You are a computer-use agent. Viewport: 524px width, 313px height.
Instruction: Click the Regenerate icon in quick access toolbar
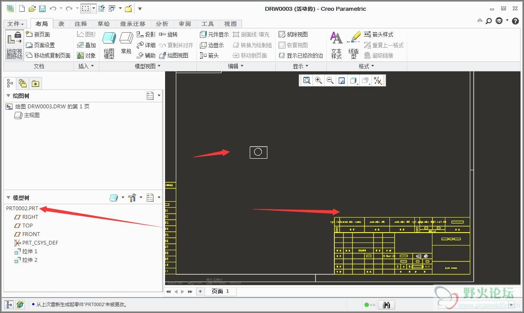coord(101,8)
